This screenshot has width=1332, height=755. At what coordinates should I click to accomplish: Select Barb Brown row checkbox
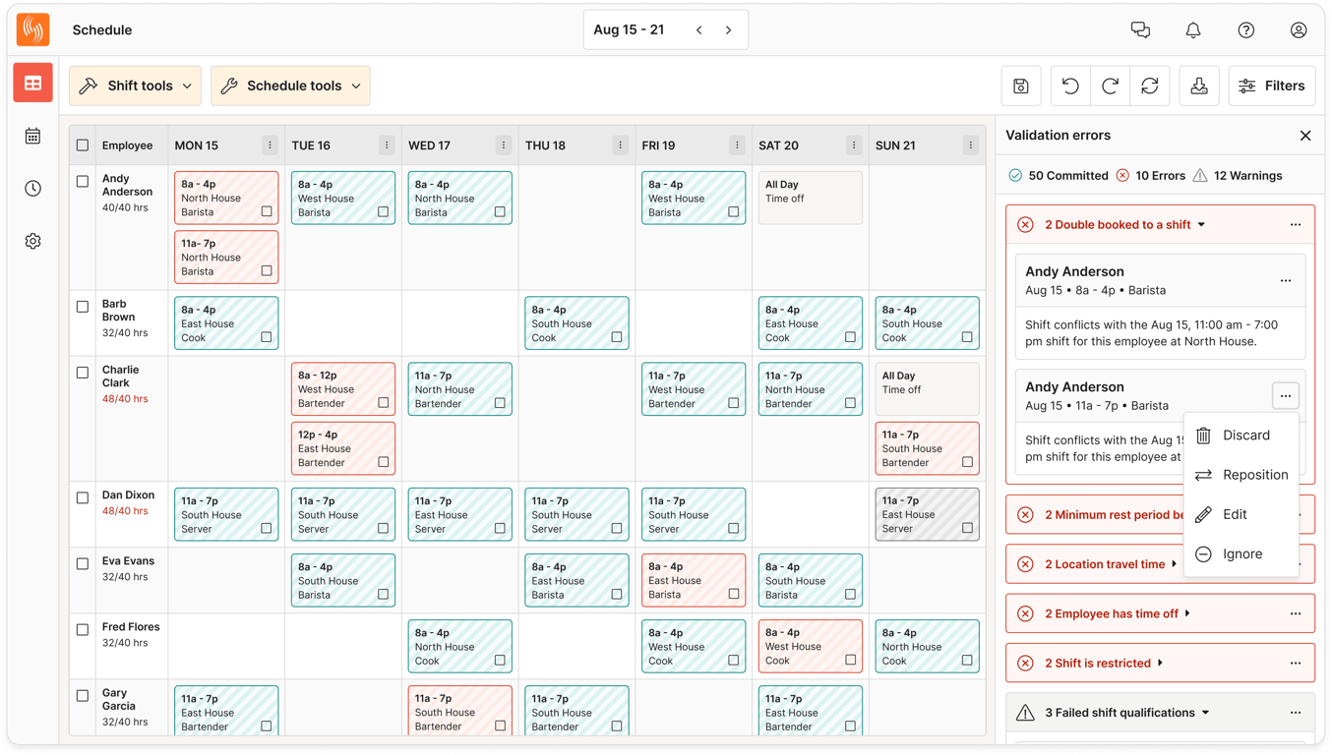(83, 307)
